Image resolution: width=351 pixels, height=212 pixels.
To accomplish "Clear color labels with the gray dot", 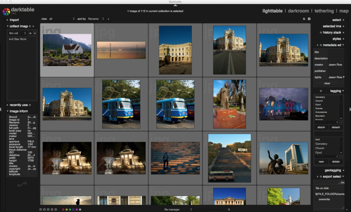I will tap(80, 210).
